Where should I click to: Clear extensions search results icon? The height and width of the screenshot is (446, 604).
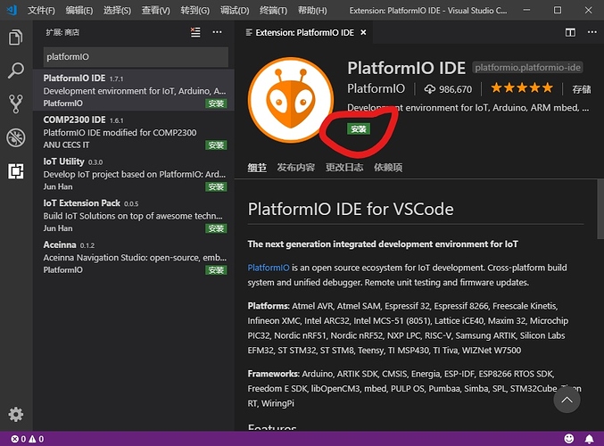tap(195, 32)
